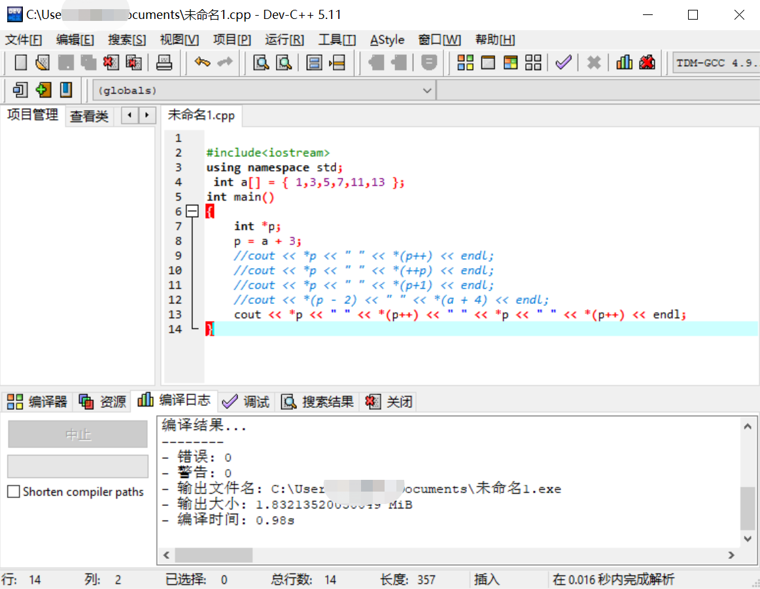Click the Close All files toolbar icon

pyautogui.click(x=134, y=63)
